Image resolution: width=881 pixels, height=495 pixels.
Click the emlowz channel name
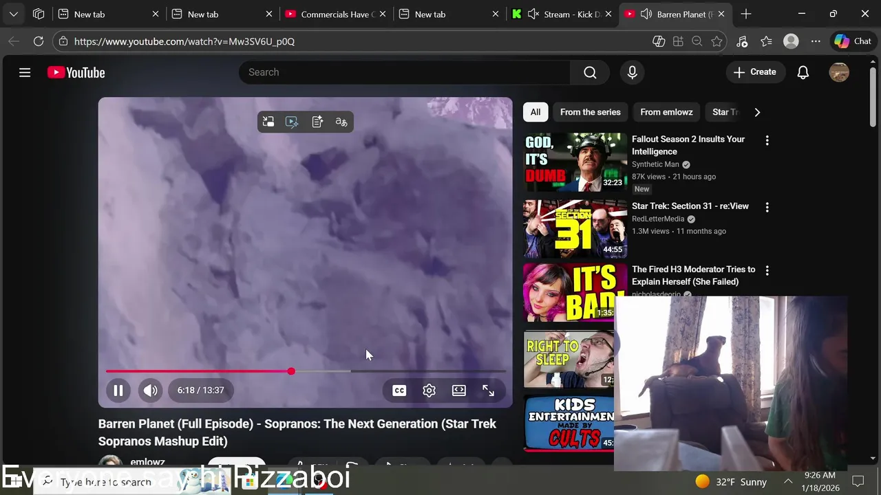(147, 462)
